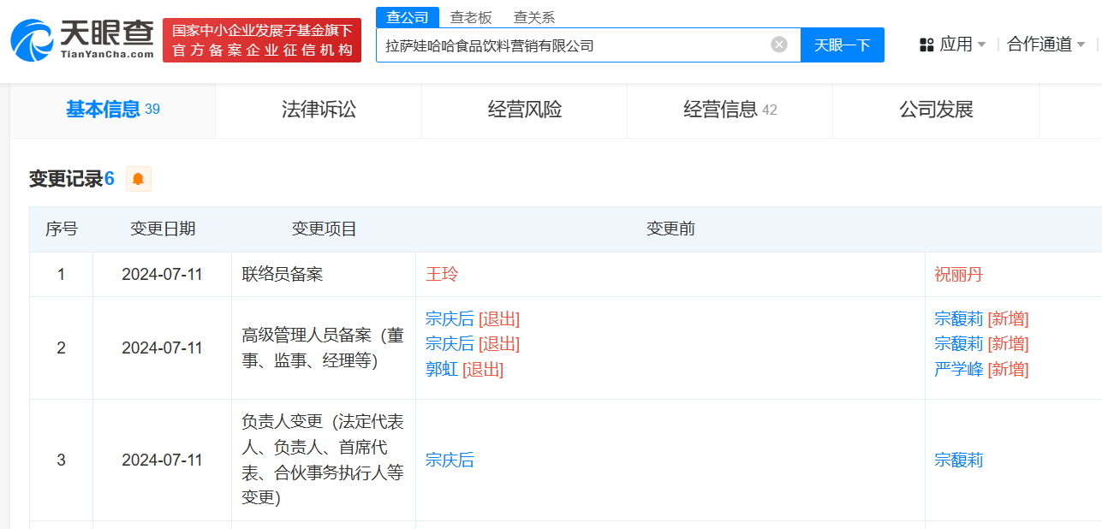The height and width of the screenshot is (529, 1102).
Task: Switch to the 查老板 tab
Action: pyautogui.click(x=471, y=16)
